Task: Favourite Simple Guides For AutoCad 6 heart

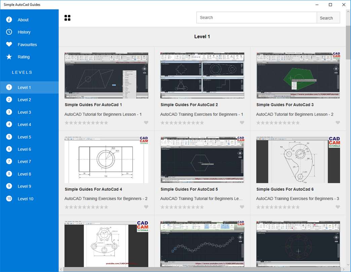Action: point(338,207)
